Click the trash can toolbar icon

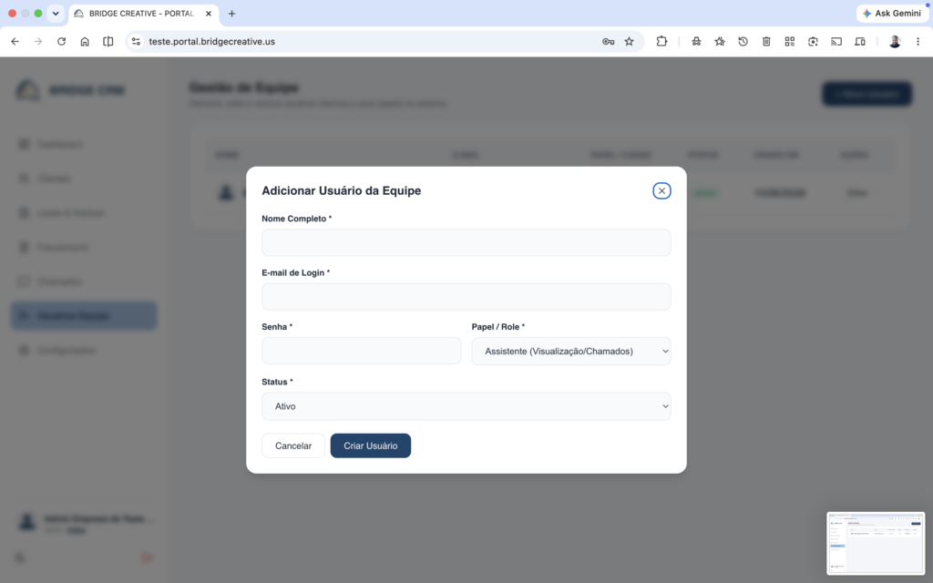tap(766, 42)
